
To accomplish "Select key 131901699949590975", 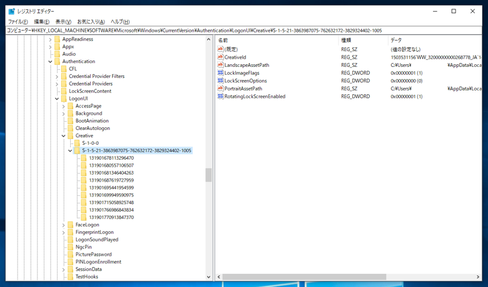I will 111,195.
